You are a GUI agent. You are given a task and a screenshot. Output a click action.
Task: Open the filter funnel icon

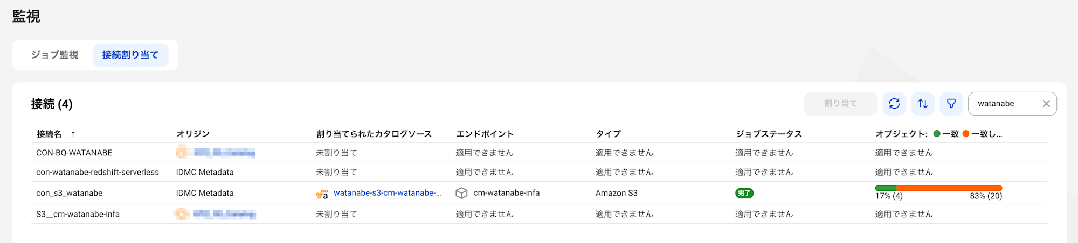tap(951, 104)
